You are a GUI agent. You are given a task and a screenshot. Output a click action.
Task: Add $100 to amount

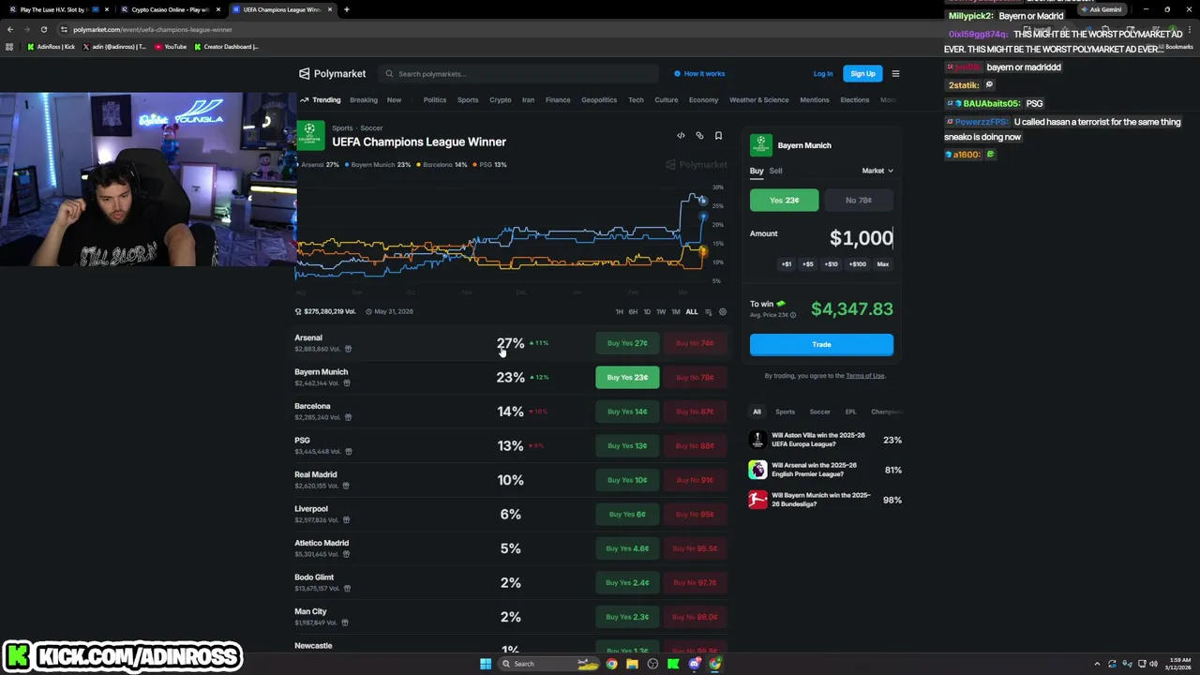coord(858,264)
